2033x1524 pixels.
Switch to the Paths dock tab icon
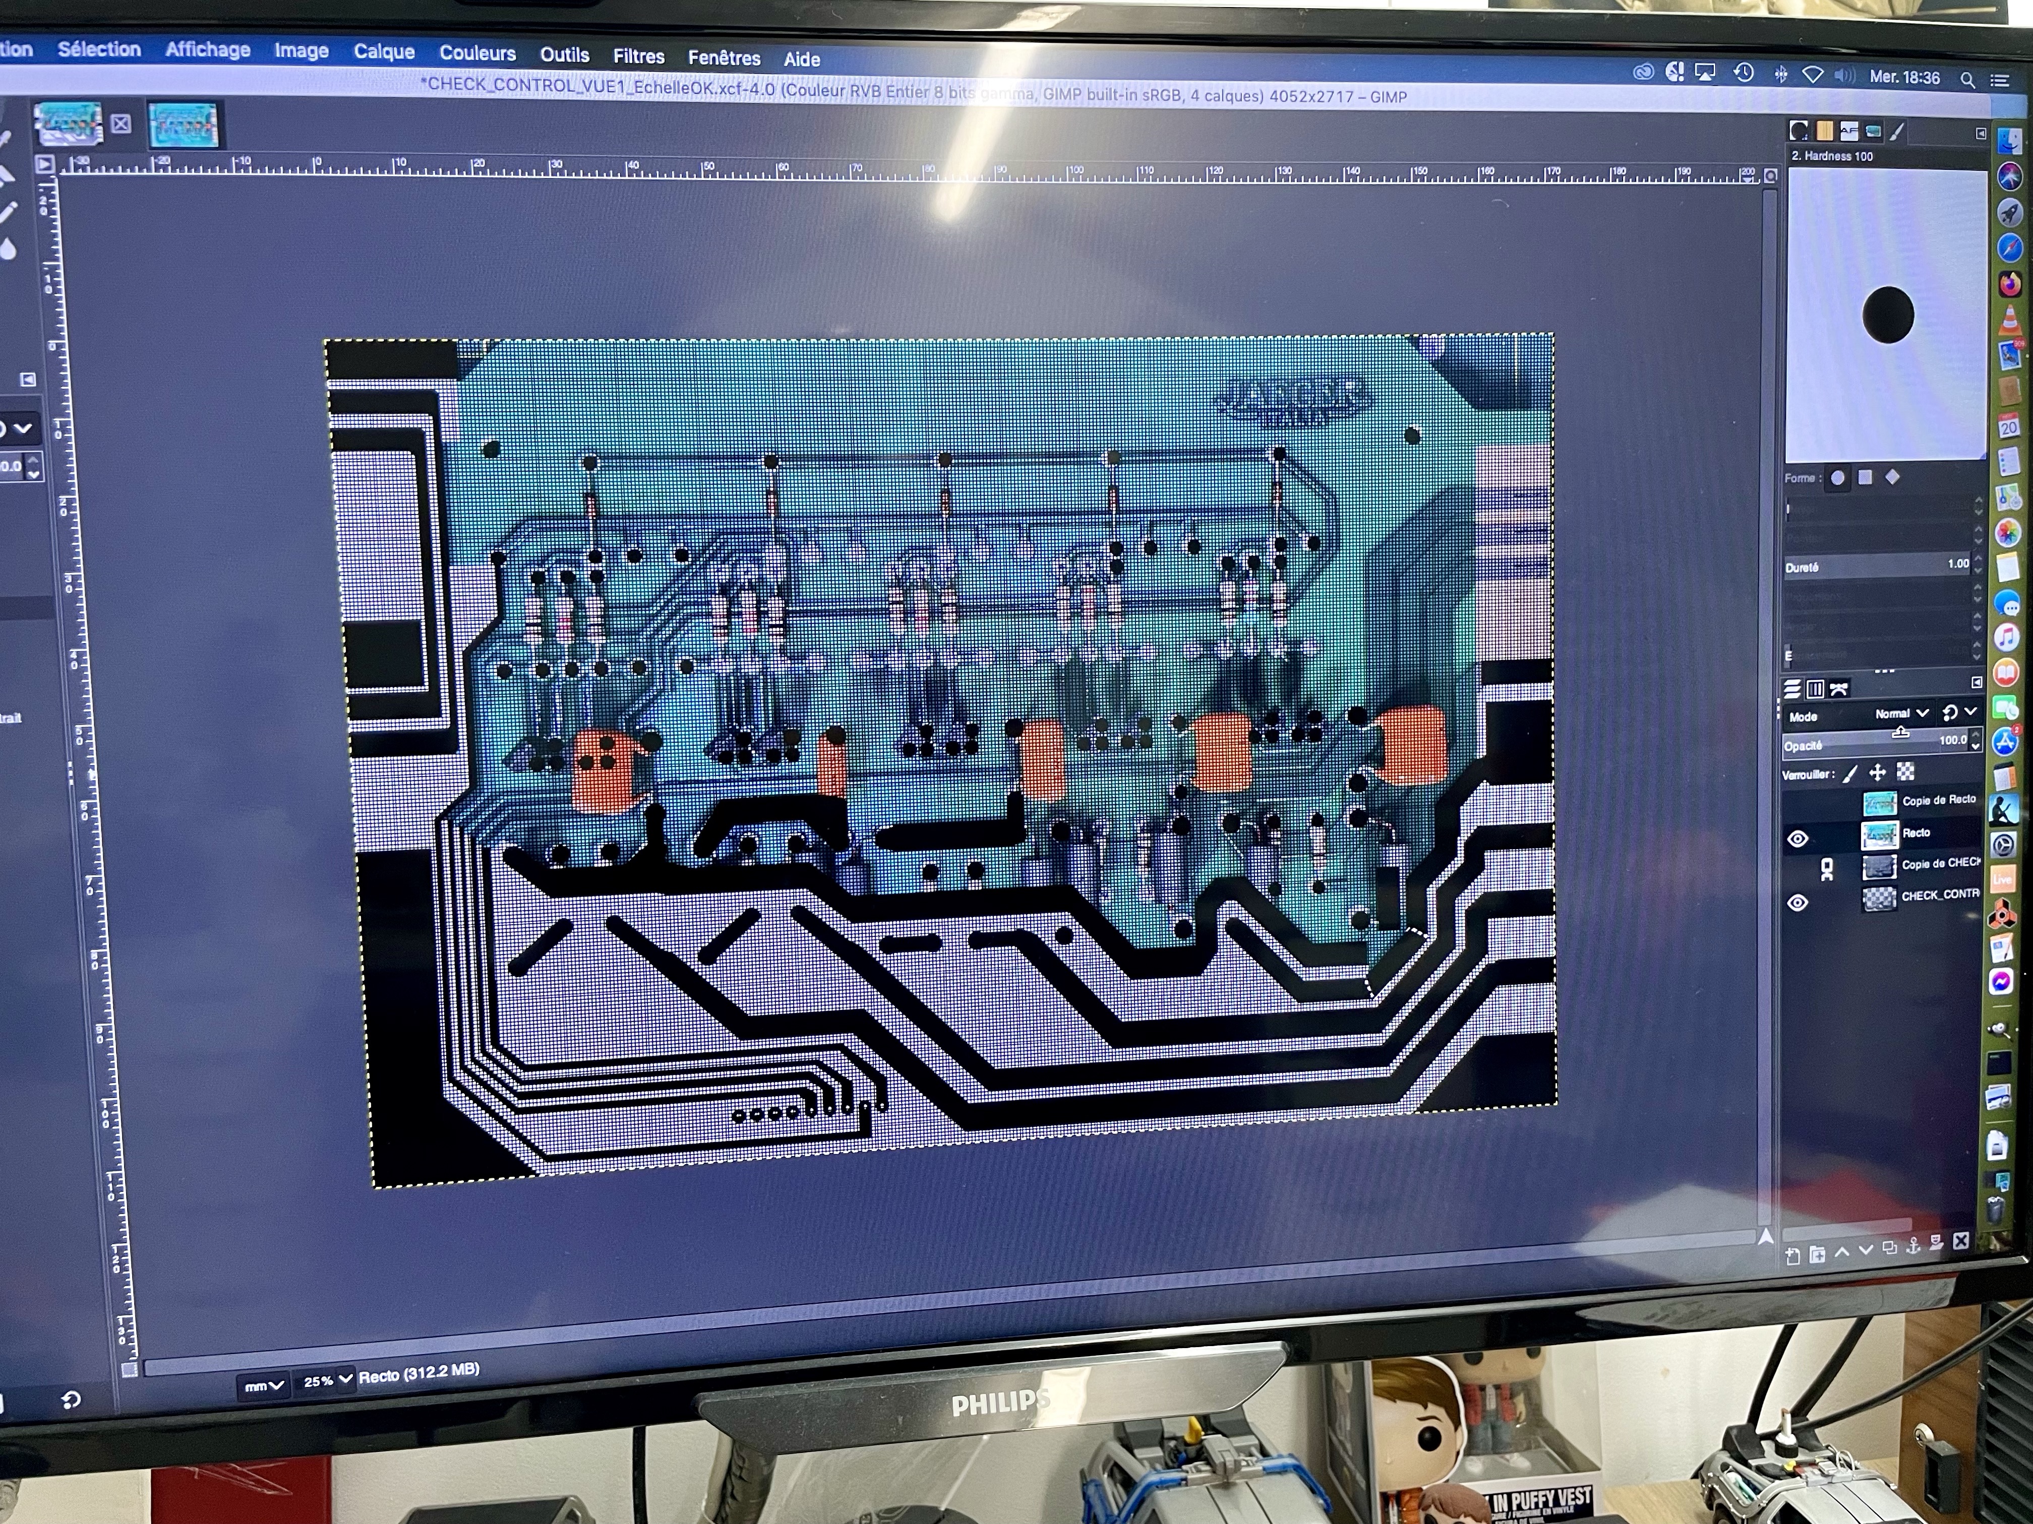(1838, 689)
